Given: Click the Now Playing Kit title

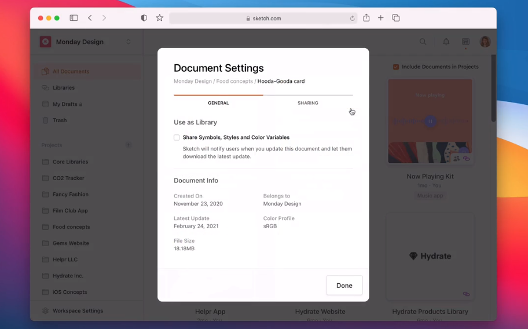Looking at the screenshot, I should (430, 177).
